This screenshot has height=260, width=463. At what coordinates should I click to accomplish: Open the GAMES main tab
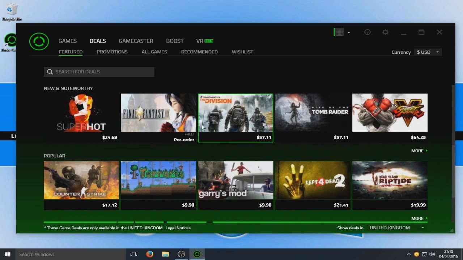click(x=68, y=41)
